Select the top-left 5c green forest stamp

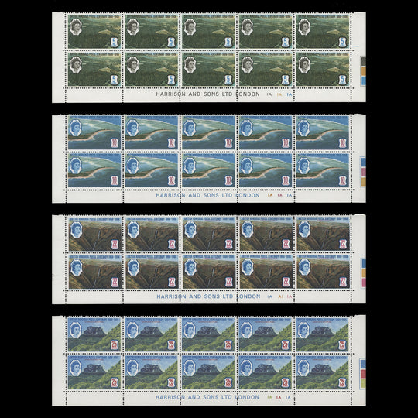click(x=94, y=32)
